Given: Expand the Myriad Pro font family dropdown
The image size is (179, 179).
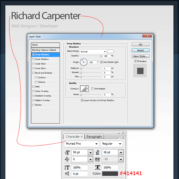Looking at the screenshot, I should (x=82, y=144).
